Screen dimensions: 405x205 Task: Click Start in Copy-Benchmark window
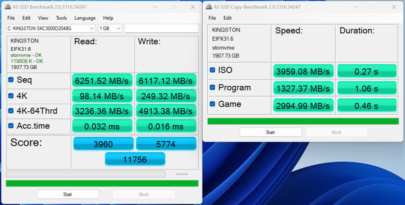[271, 132]
